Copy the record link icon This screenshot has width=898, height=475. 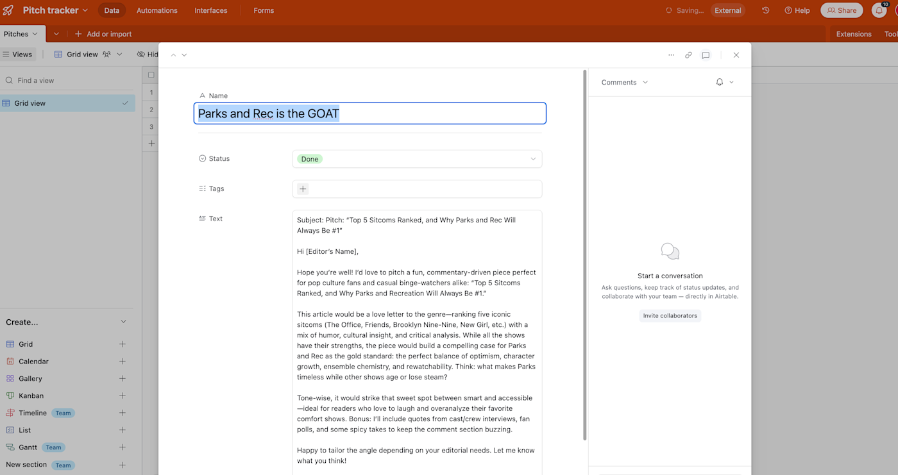tap(688, 55)
